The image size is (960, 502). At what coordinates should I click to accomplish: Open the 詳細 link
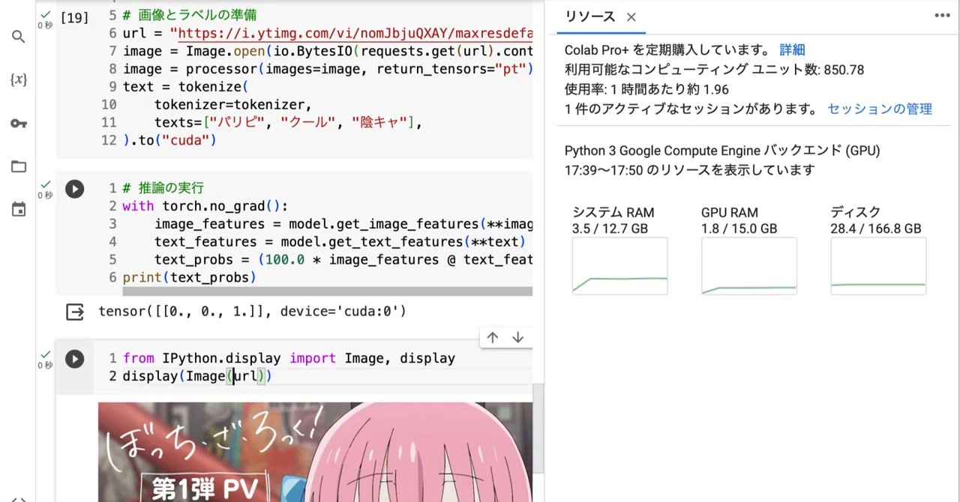[x=792, y=49]
